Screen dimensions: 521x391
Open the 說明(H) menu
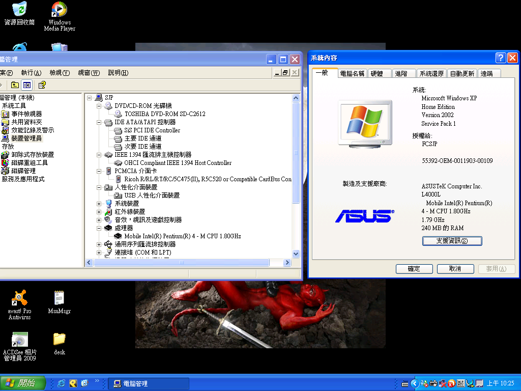(118, 73)
